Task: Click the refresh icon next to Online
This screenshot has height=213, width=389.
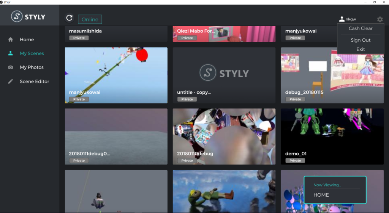Action: pyautogui.click(x=69, y=17)
